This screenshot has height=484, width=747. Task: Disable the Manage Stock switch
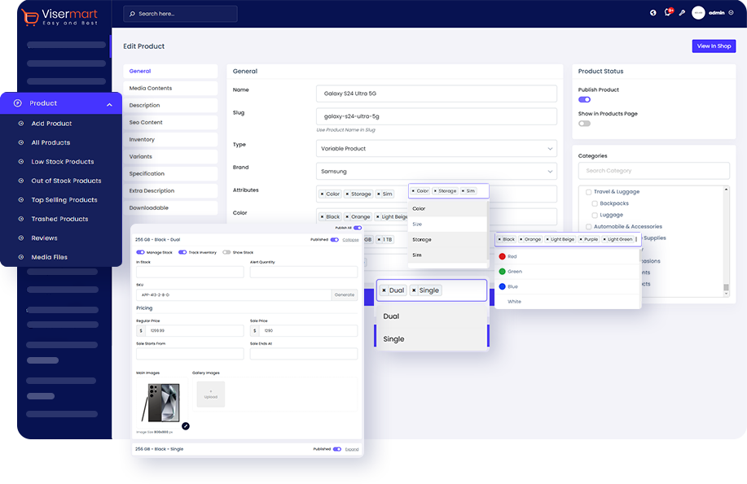click(141, 252)
